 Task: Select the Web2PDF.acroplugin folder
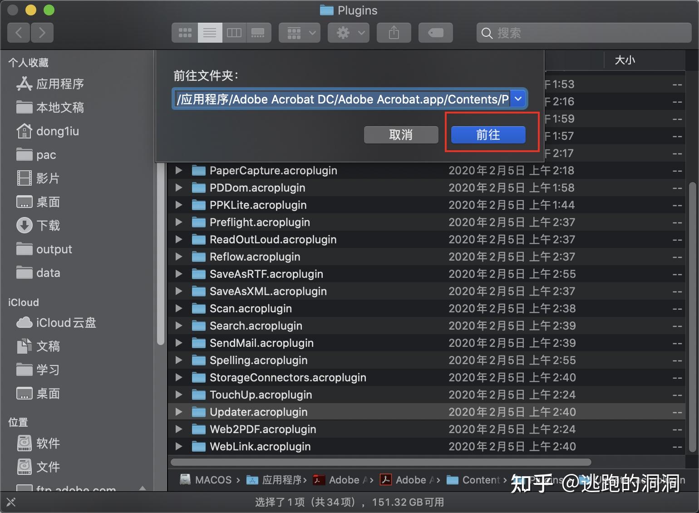[x=427, y=429]
